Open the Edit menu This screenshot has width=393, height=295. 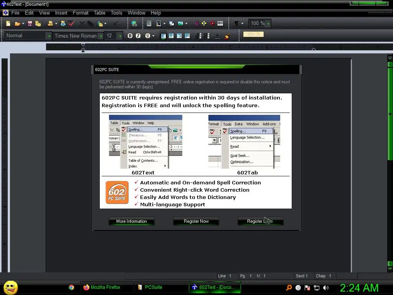coord(29,13)
